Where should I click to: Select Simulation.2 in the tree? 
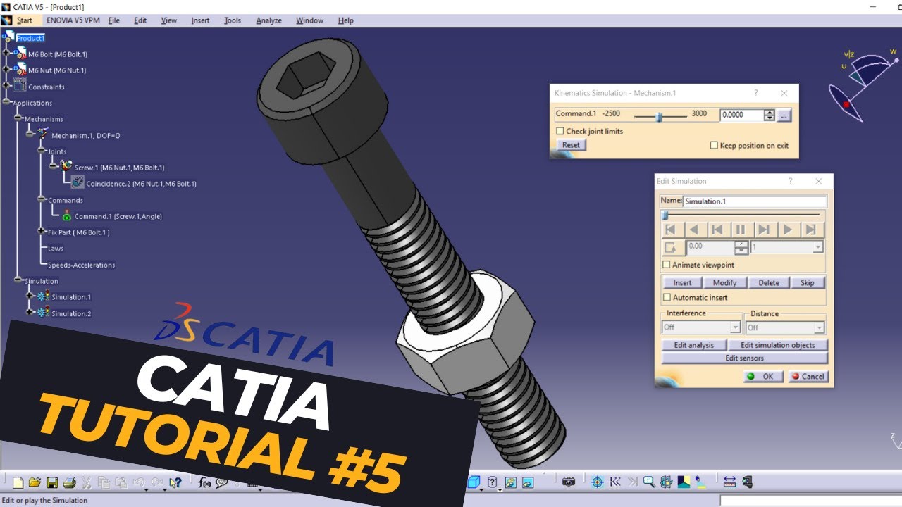71,313
